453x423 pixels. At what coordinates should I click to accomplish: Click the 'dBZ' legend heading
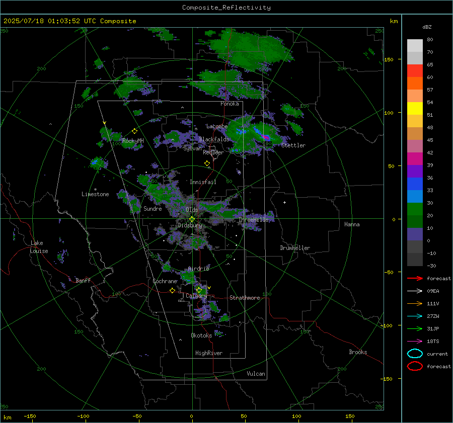tap(427, 27)
